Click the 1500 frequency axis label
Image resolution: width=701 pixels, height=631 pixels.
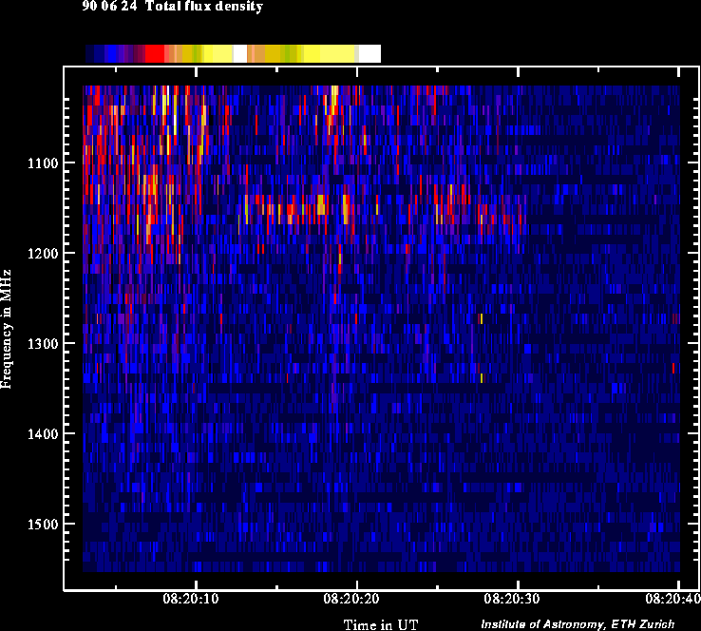[43, 525]
